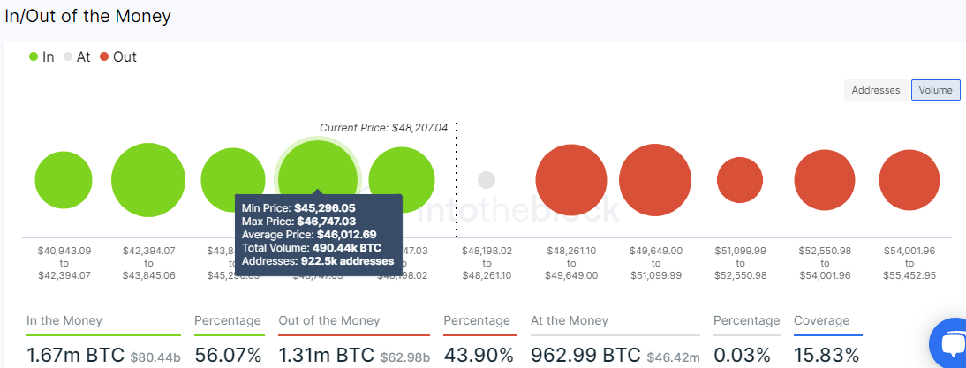Click the Coverage label
The height and width of the screenshot is (368, 966).
821,320
